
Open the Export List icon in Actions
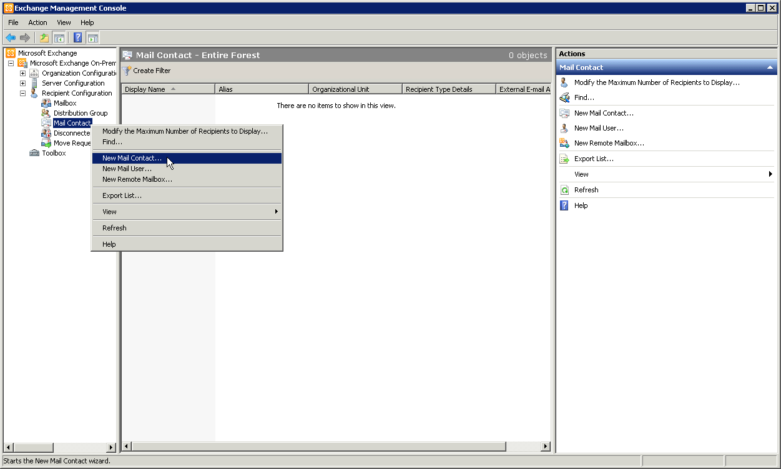564,159
